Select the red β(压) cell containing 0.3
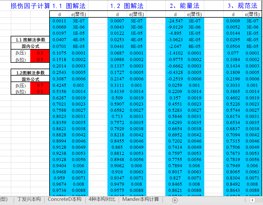 pos(42,53)
